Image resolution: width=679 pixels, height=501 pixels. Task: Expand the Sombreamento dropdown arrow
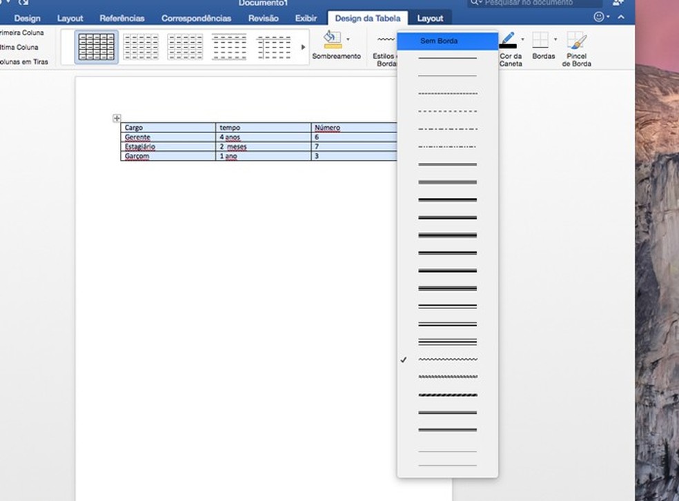point(348,39)
